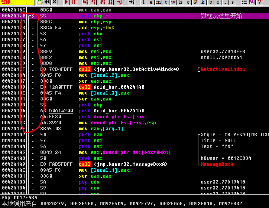
Task: Open the Log window with the 'l' button
Action: pyautogui.click(x=143, y=2)
